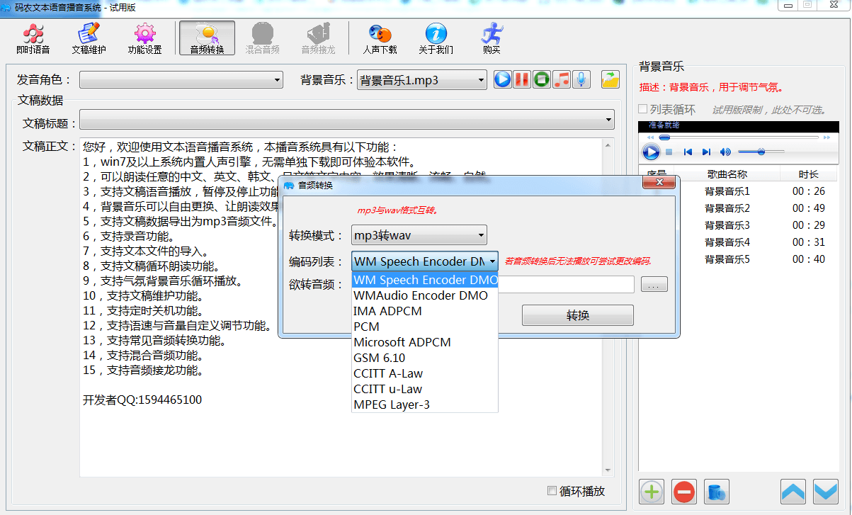Viewport: 852px width, 515px height.
Task: Click the 歌曲名称 column header
Action: [x=727, y=174]
